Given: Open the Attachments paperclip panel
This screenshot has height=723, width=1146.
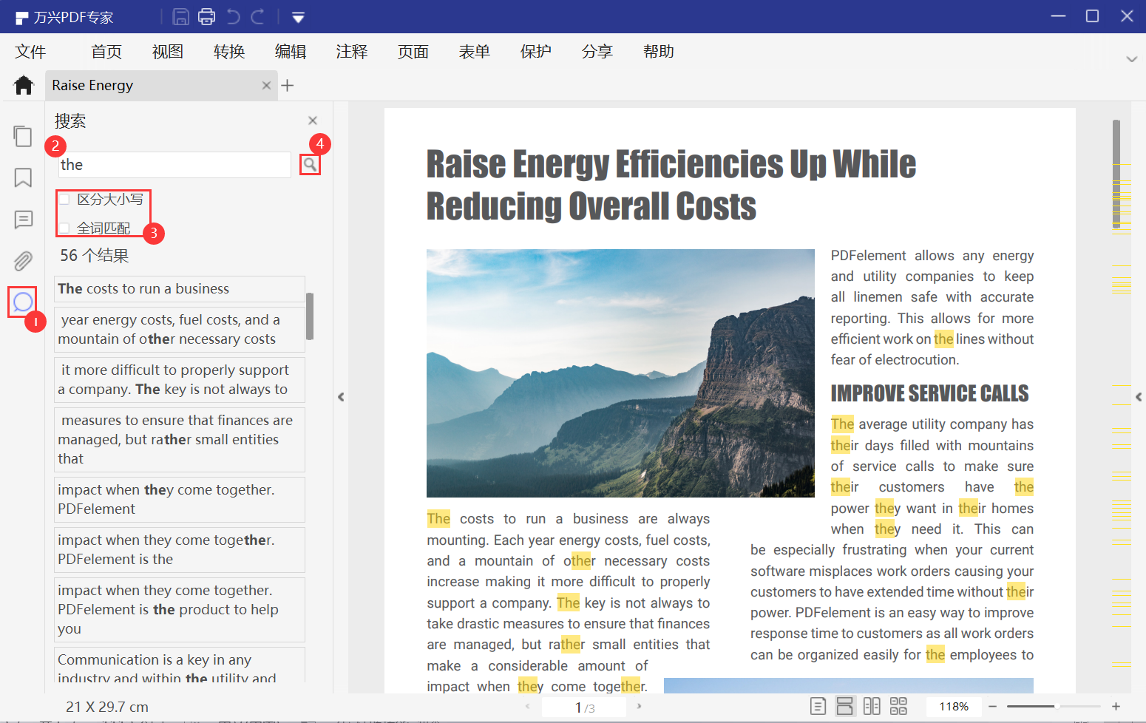Looking at the screenshot, I should 23,261.
